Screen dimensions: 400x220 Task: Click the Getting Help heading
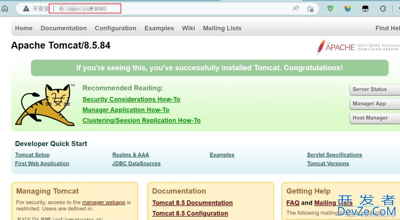[308, 191]
